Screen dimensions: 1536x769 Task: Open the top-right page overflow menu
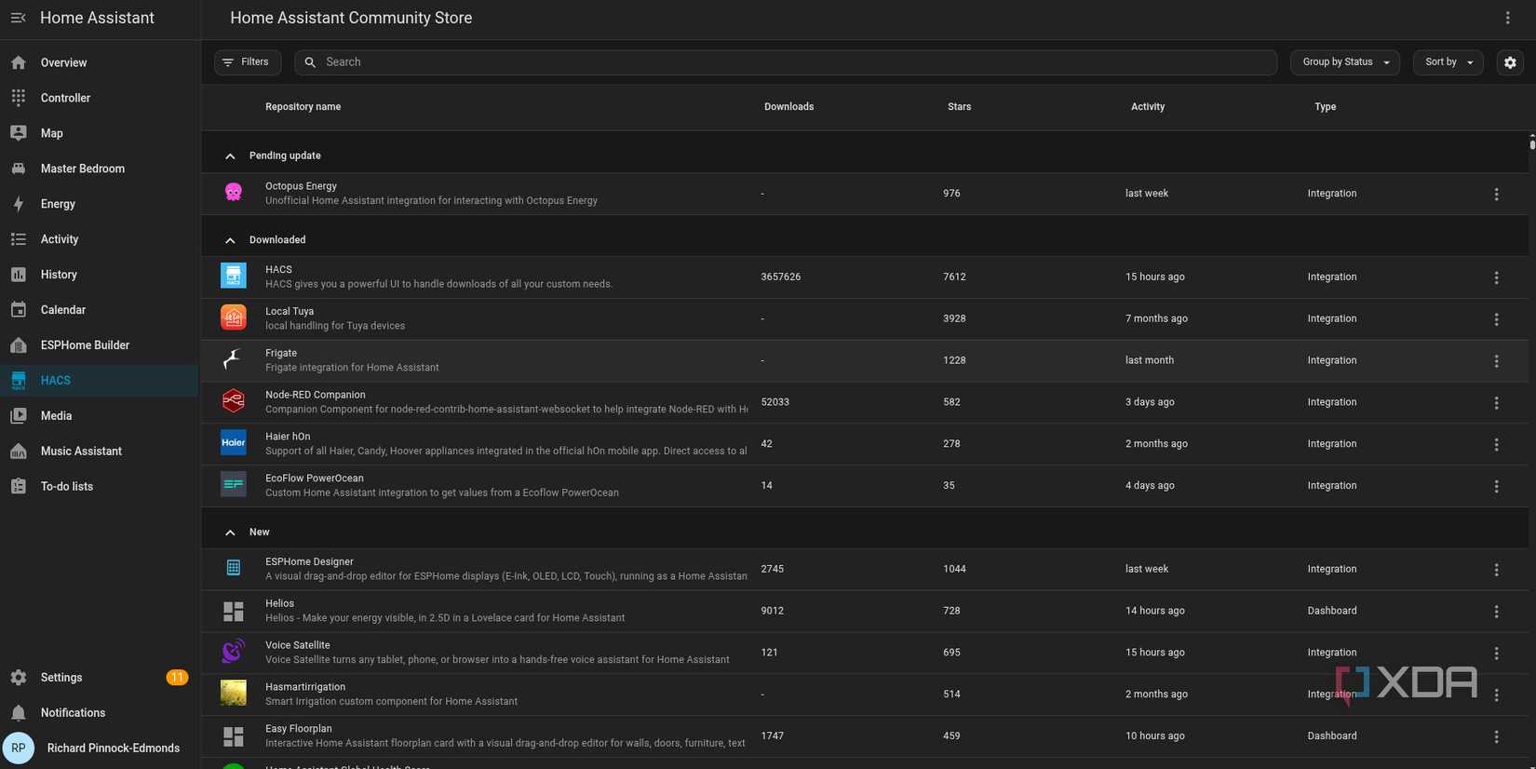(1508, 18)
